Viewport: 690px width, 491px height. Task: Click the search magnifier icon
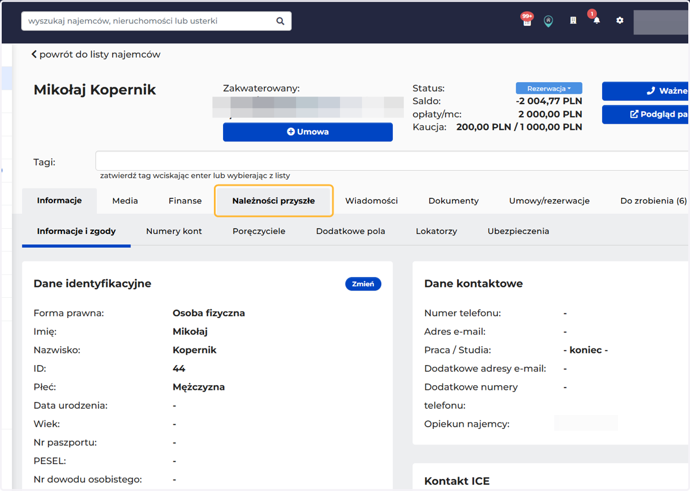click(x=280, y=21)
